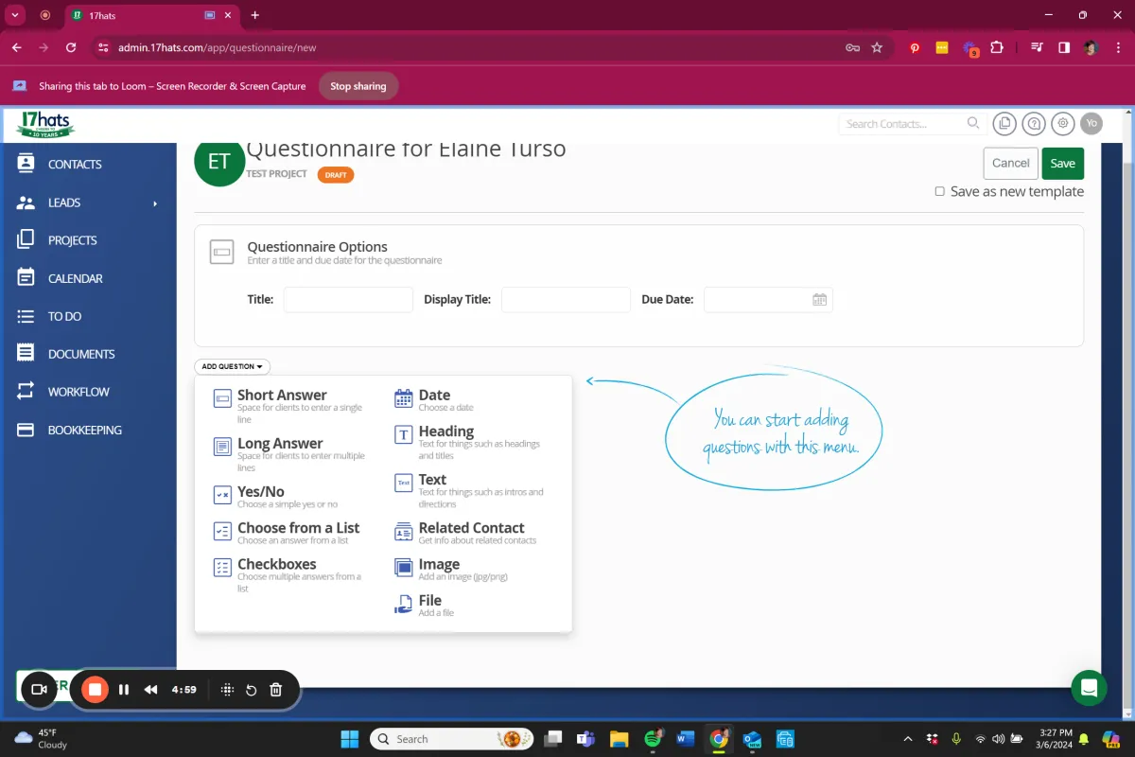The width and height of the screenshot is (1135, 757).
Task: Open the settings gear icon
Action: tap(1063, 123)
